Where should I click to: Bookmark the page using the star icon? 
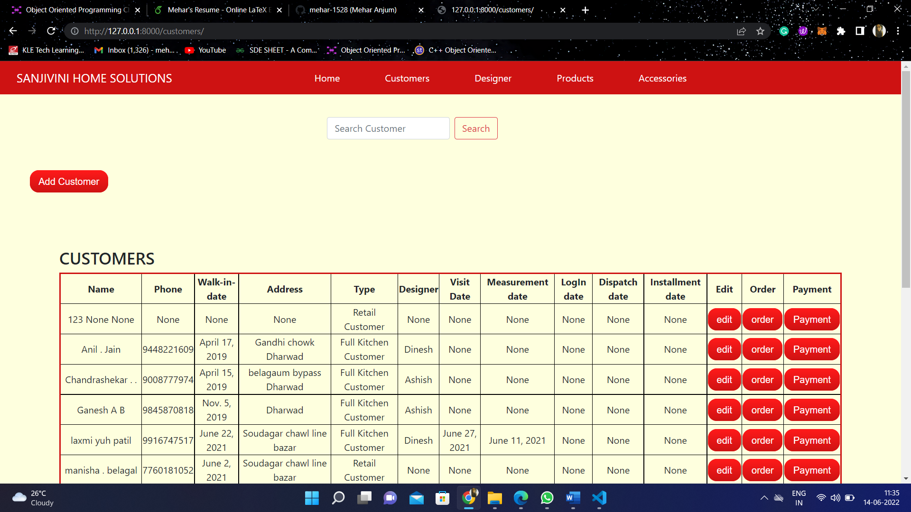(761, 31)
